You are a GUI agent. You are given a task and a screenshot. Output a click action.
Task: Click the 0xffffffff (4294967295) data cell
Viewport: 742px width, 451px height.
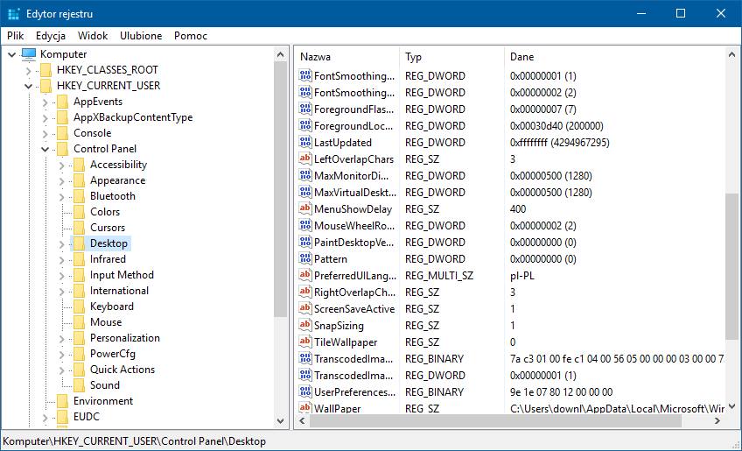[559, 142]
